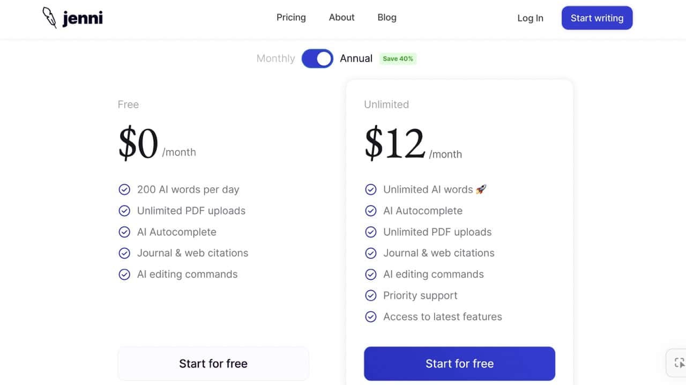Screen dimensions: 686x385
Task: Click the Monthly billing label
Action: click(275, 58)
